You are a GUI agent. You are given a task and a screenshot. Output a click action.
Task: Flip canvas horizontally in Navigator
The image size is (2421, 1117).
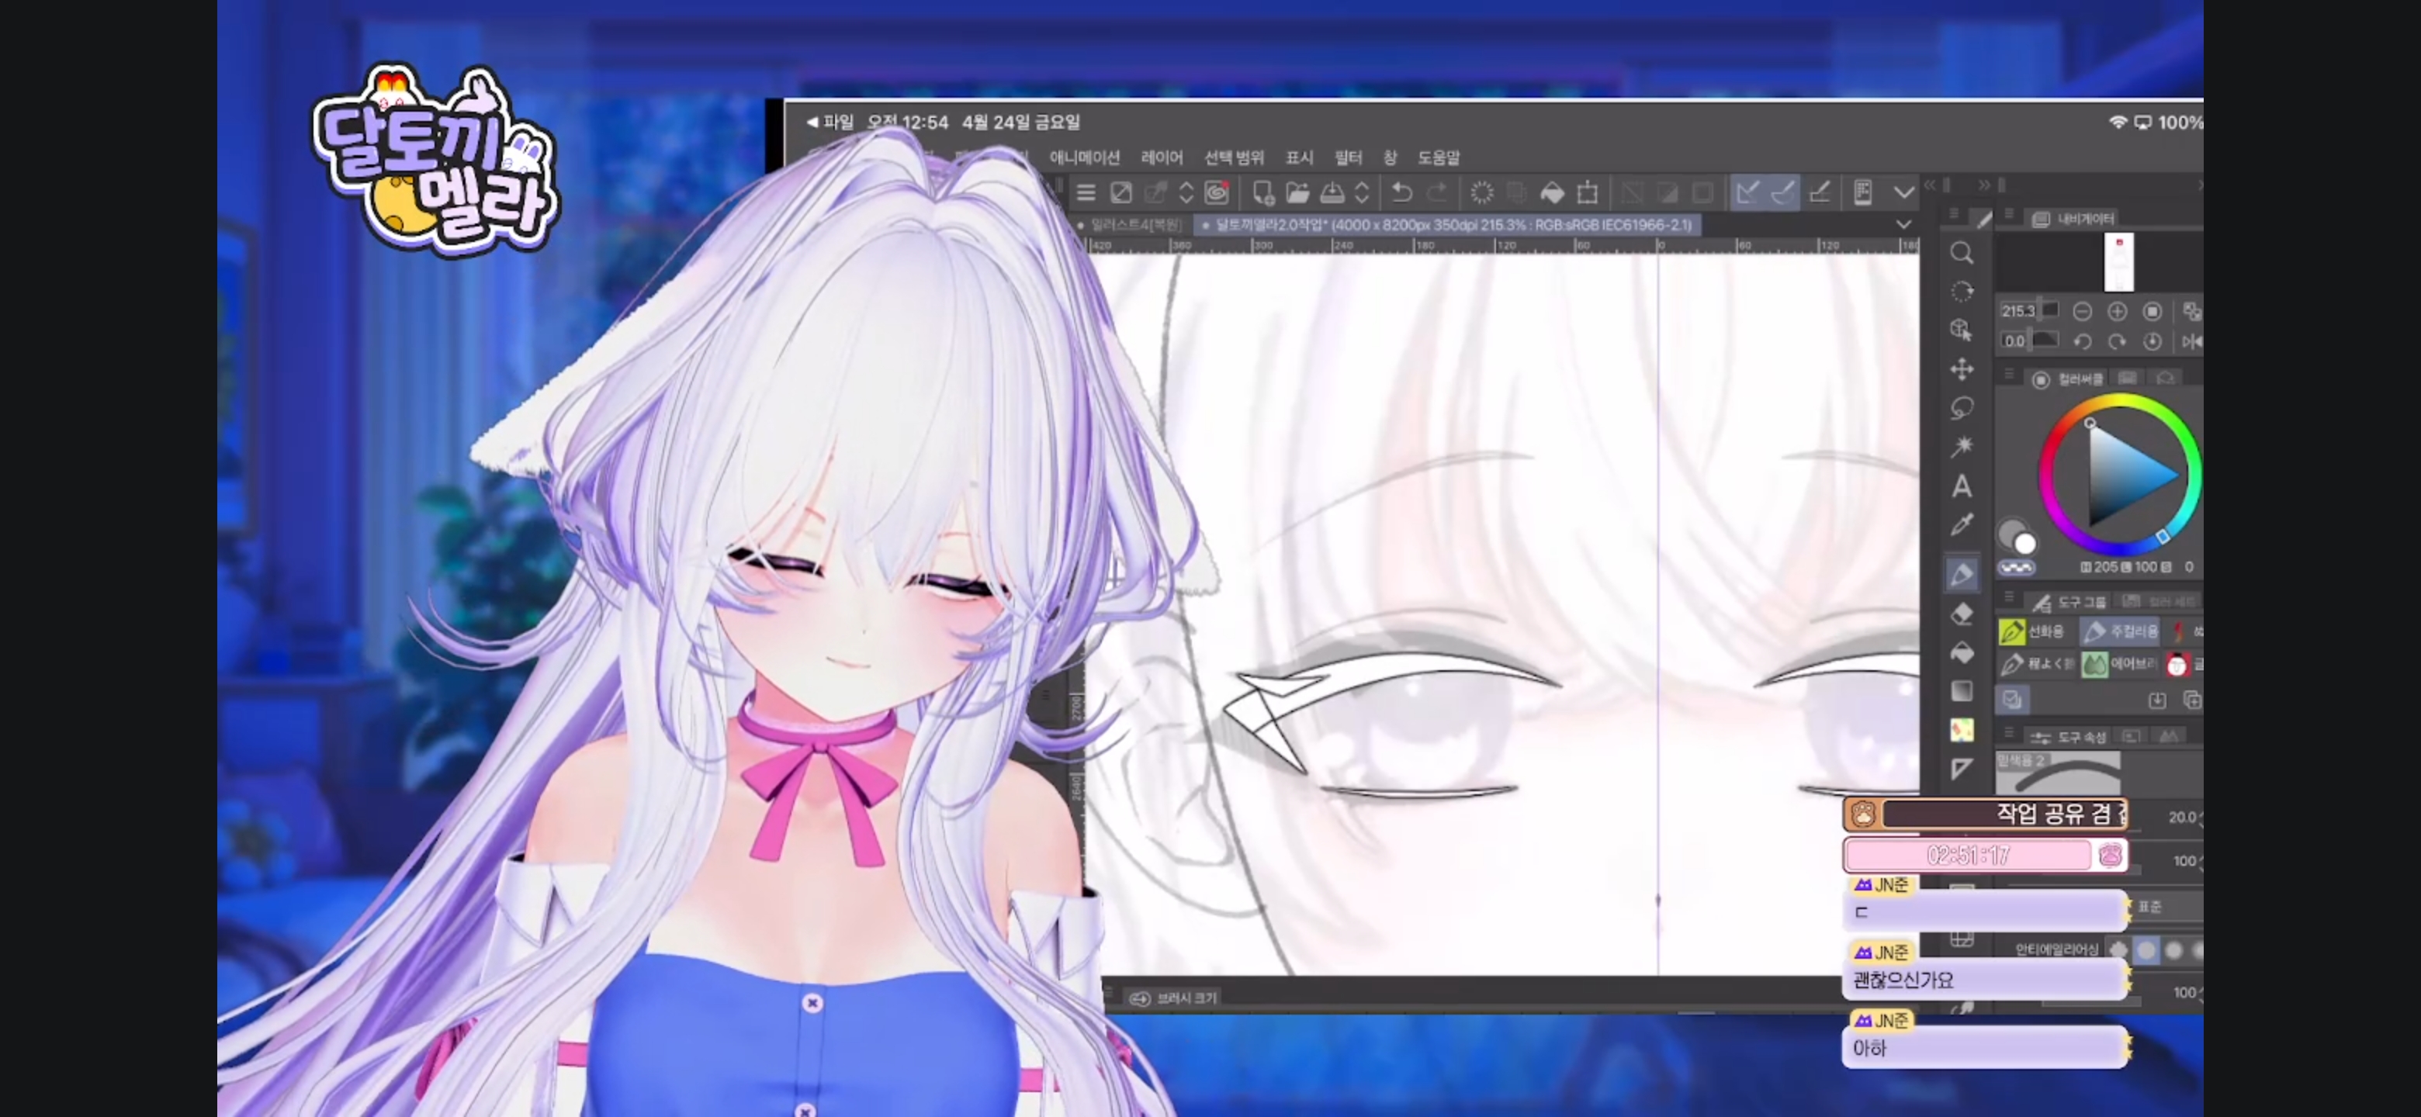click(2191, 341)
